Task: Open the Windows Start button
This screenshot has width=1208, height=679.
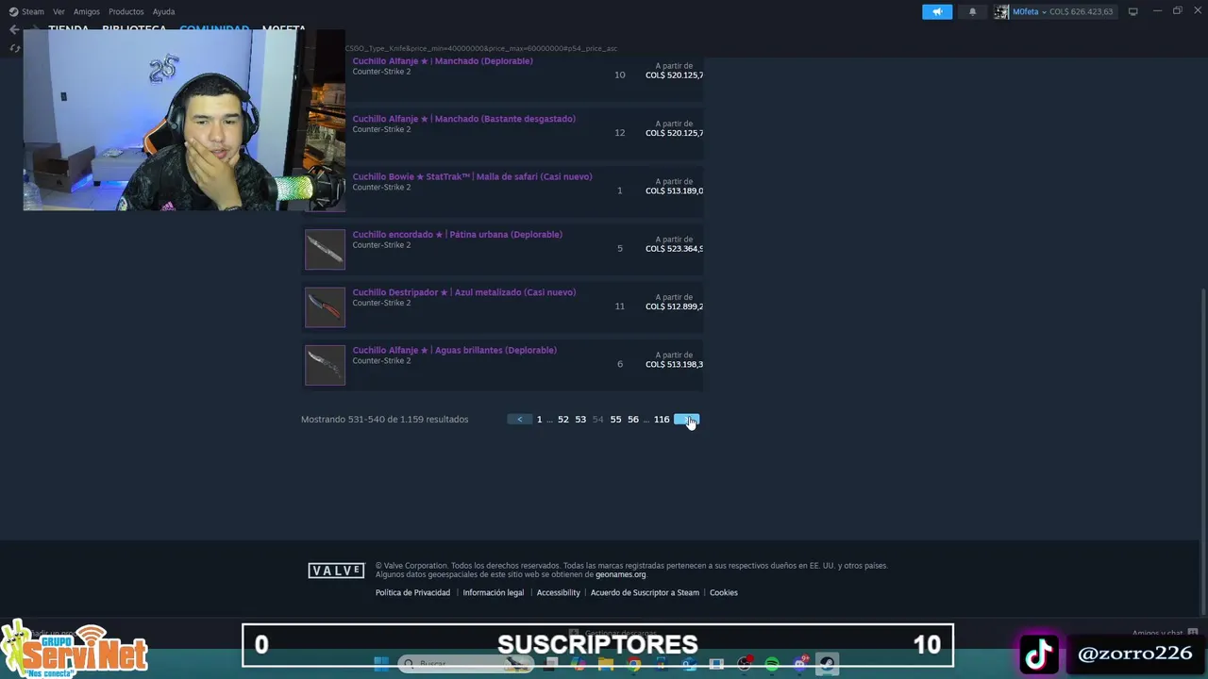Action: (x=381, y=664)
